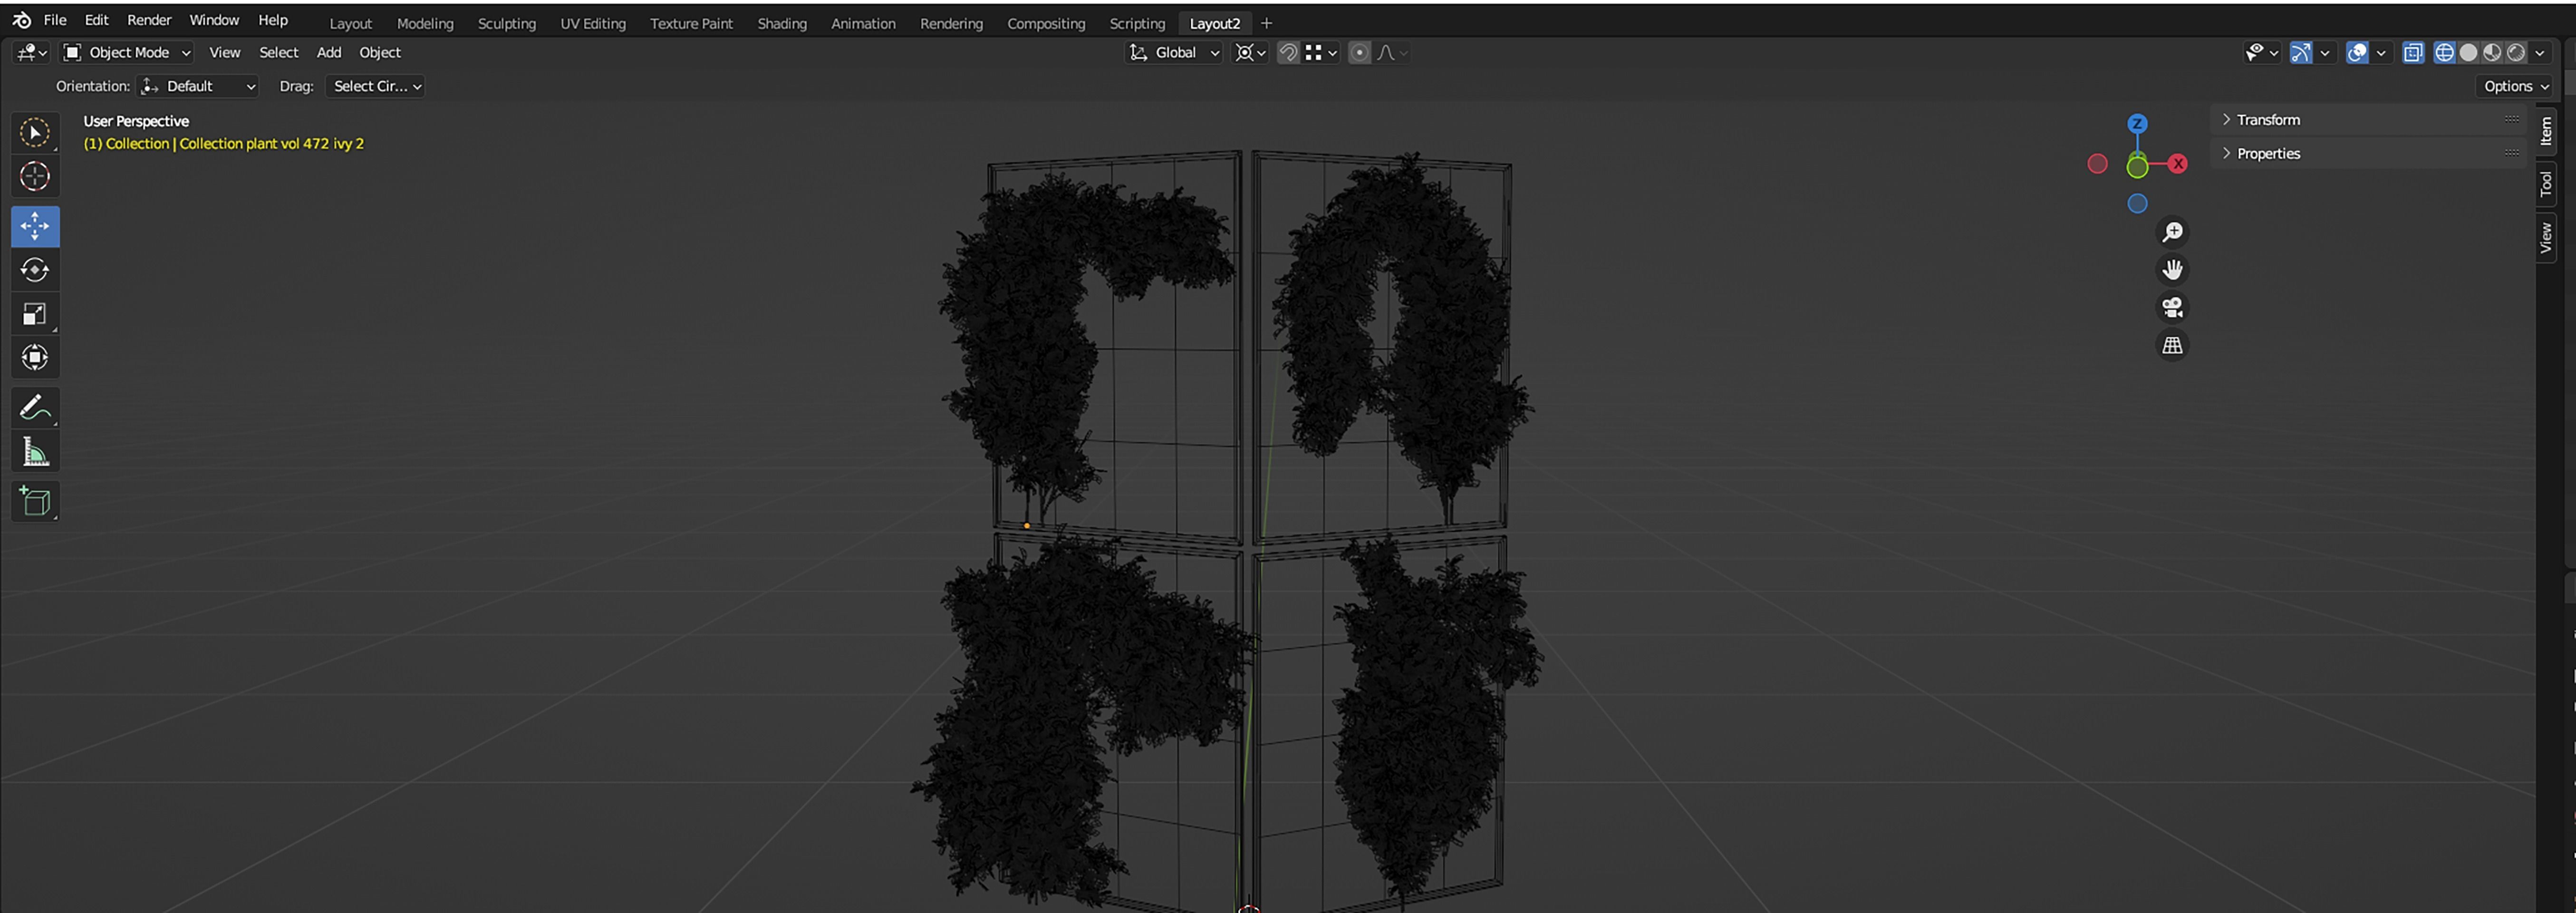Screen dimensions: 2576x913
Task: Click the Blender logo menu
Action: 22,20
